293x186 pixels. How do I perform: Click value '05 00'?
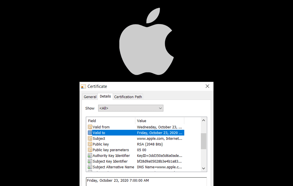click(x=142, y=150)
